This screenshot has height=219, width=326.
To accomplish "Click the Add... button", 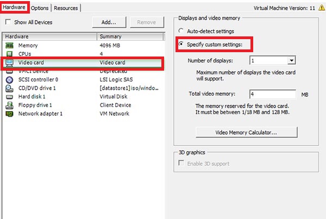I will tap(109, 22).
